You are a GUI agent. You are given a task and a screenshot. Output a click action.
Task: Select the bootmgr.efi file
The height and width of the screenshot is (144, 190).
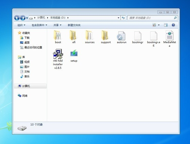[x=154, y=39]
